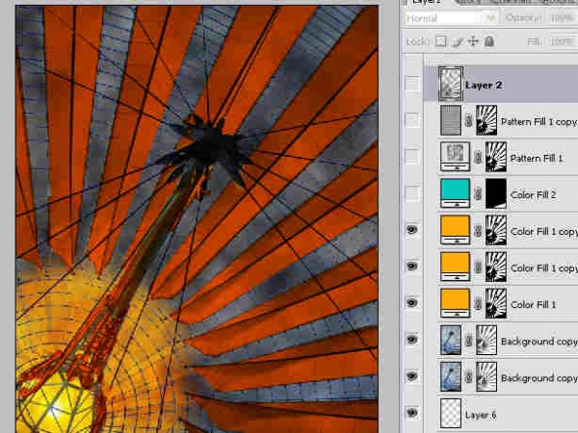The height and width of the screenshot is (433, 578).
Task: Hide Color Fill 1 copy layer below Color Fill 2
Action: [412, 230]
